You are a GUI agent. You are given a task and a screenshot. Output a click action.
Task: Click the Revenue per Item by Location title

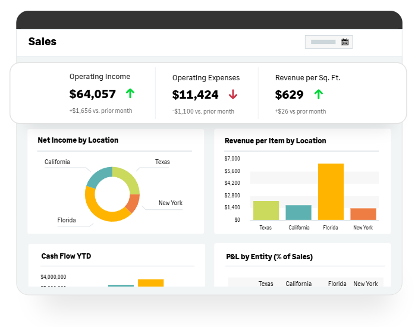point(275,141)
